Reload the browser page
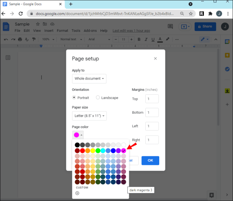Viewport: 233px width, 201px height. pyautogui.click(x=21, y=14)
